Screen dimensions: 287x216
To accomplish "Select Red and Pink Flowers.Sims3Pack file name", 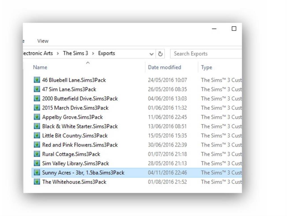I will pyautogui.click(x=80, y=145).
